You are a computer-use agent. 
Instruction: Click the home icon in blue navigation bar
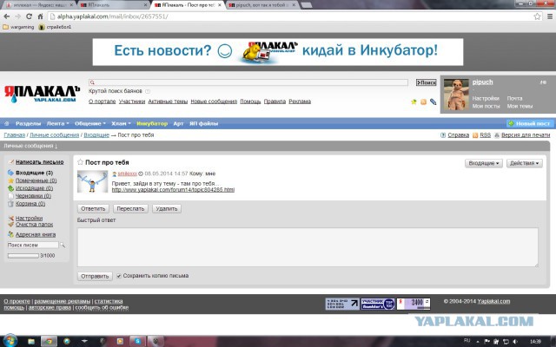pos(6,123)
